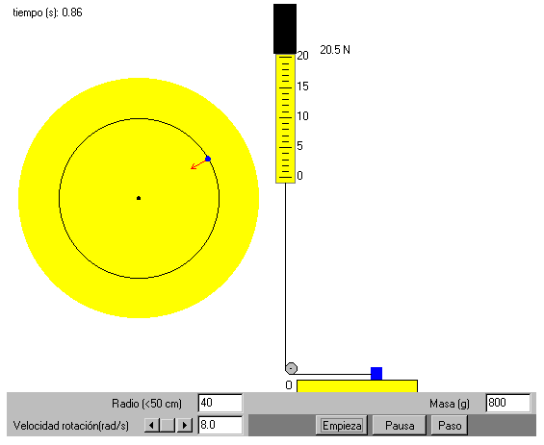Screen dimensions: 544x445
Task: Advance one step with the Paso button
Action: click(x=450, y=425)
